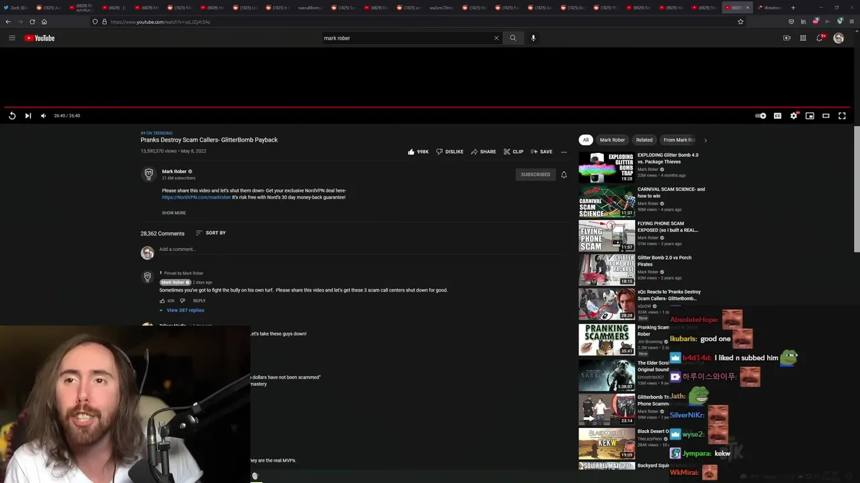Open the more actions three-dot menu
The width and height of the screenshot is (860, 483).
tap(564, 152)
